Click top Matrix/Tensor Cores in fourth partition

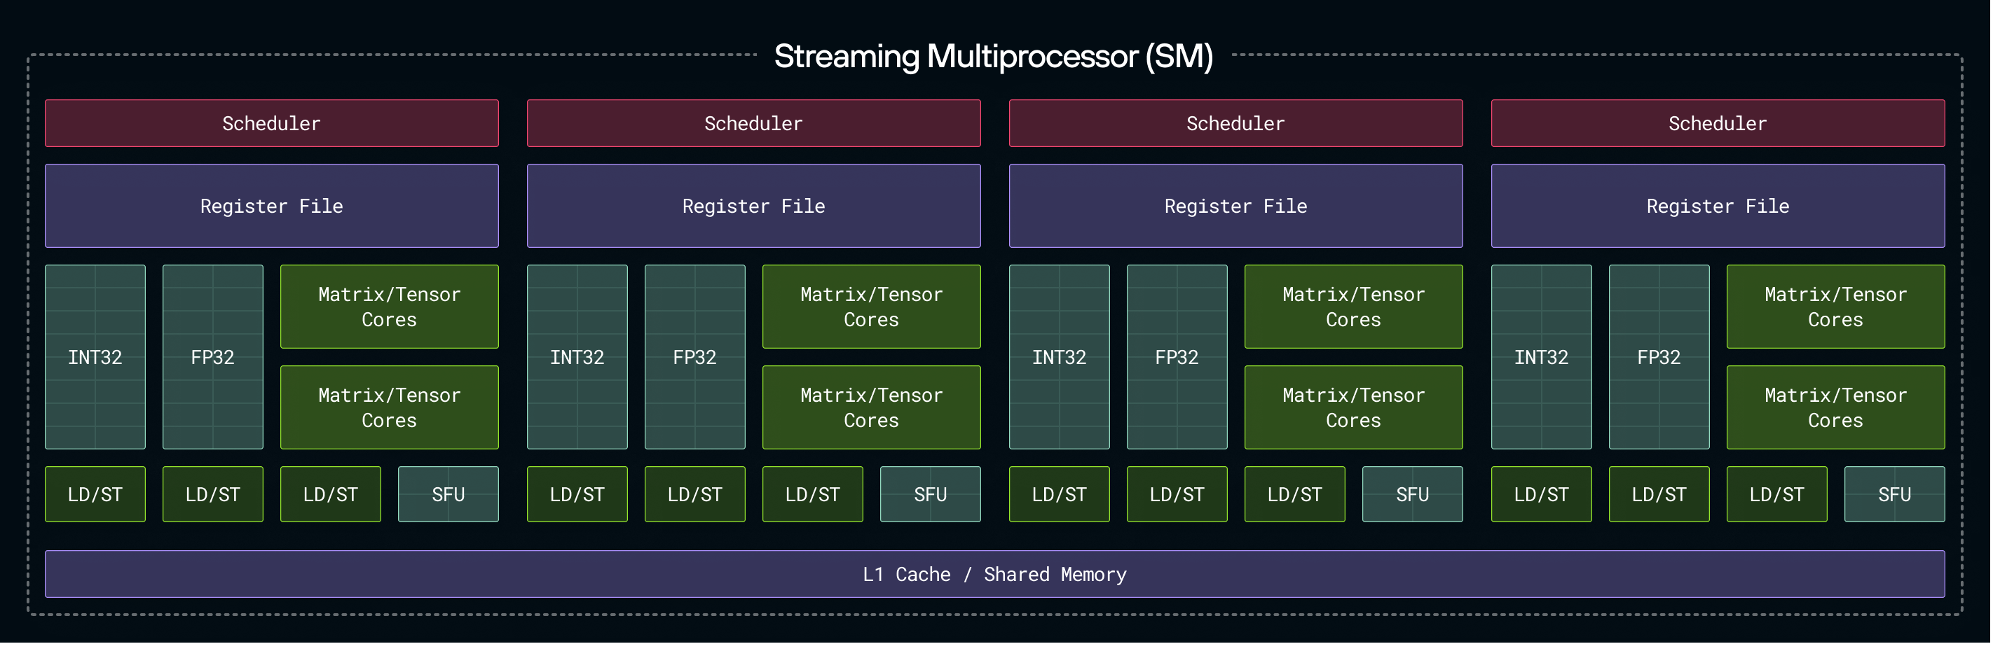click(1835, 307)
